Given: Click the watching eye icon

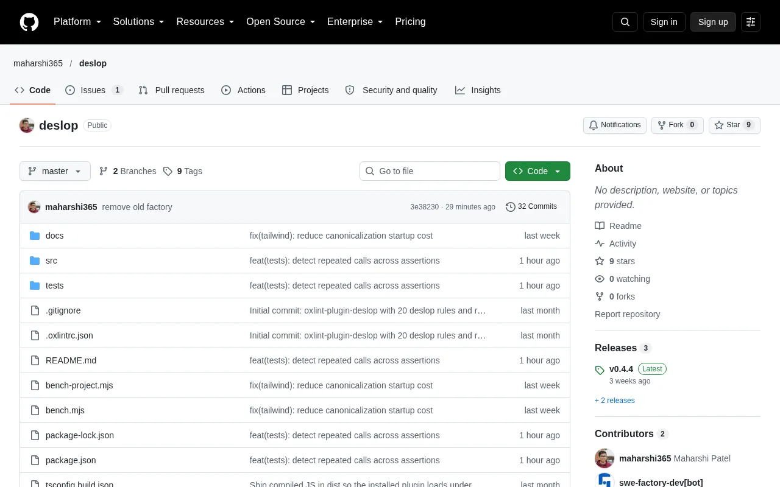Looking at the screenshot, I should pos(600,279).
